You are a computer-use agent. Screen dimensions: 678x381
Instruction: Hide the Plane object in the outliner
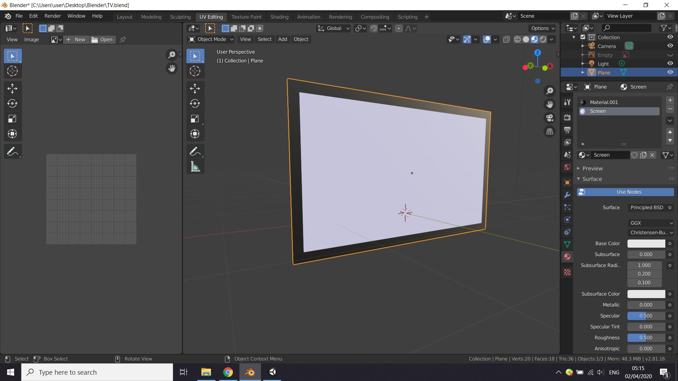[x=671, y=72]
